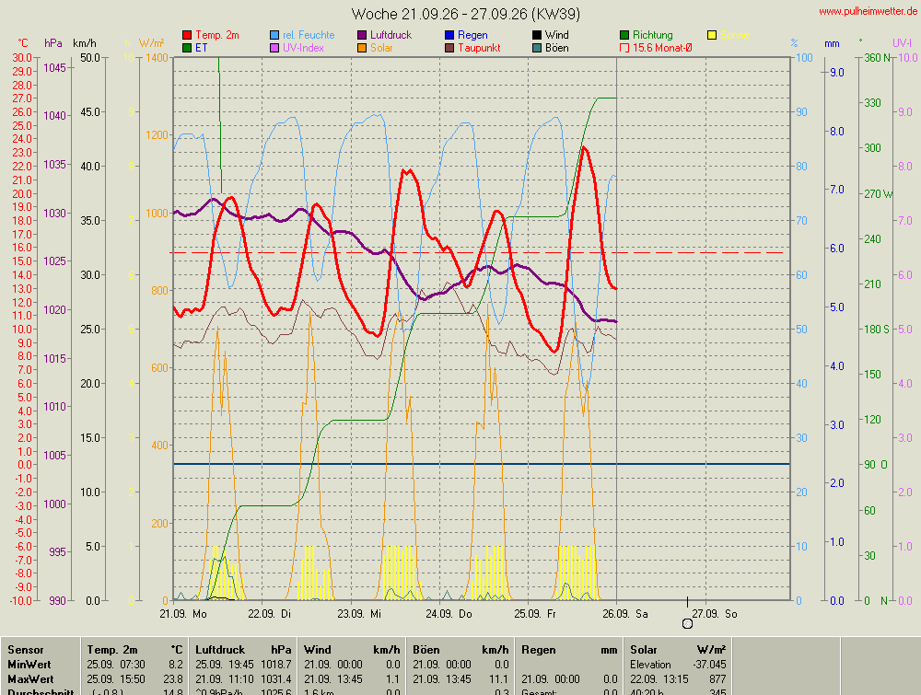
Task: Click the purple Luftdruck legend square
Action: point(362,35)
